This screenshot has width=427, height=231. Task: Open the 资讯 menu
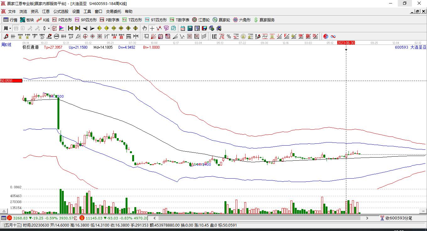pyautogui.click(x=35, y=12)
